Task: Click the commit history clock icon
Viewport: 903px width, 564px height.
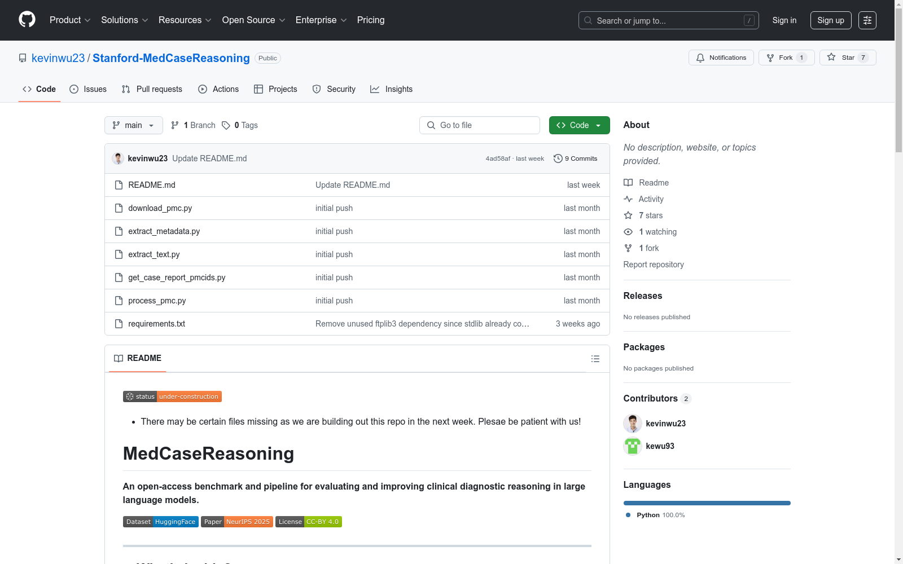Action: (558, 158)
